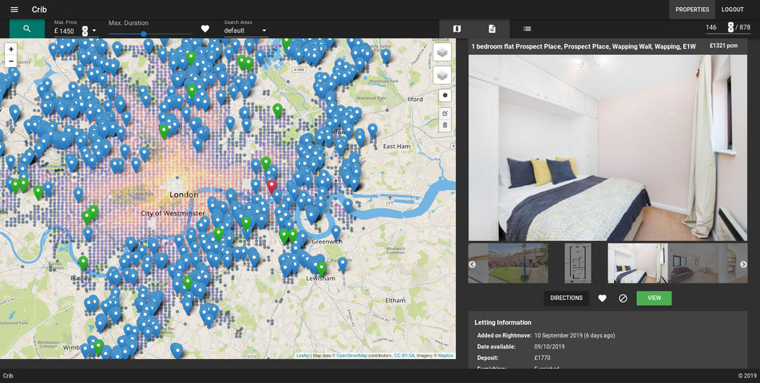Click the 09/10/2019 date available value
Screen dimensions: 760x383
click(x=549, y=346)
